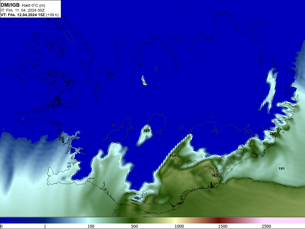Click the 'DMI/IGB: Hæð 0°C (m)' title text
Screen dimensions: 305x229
click(23, 5)
